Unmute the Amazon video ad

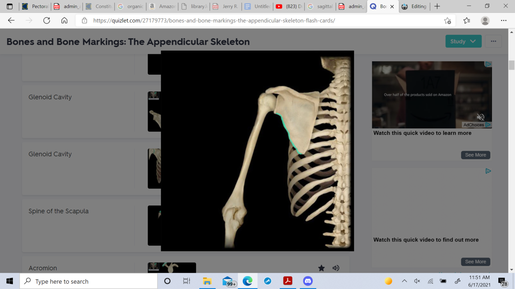coord(481,117)
